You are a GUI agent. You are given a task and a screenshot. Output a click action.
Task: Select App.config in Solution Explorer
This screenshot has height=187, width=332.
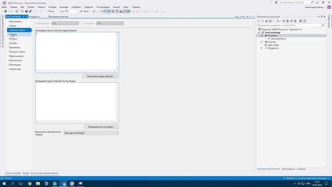pos(273,45)
